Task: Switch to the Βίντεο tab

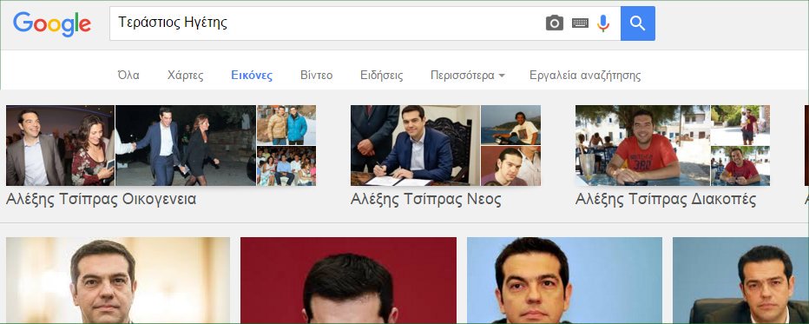Action: coord(316,76)
